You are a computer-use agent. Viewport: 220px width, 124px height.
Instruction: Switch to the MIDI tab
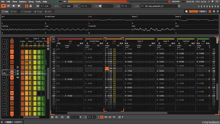point(48,11)
